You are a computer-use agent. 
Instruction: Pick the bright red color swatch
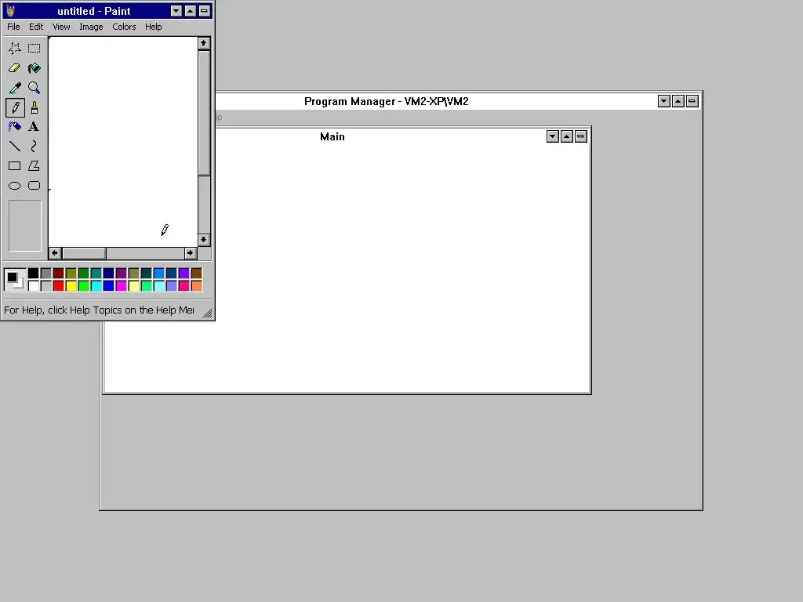[x=58, y=285]
